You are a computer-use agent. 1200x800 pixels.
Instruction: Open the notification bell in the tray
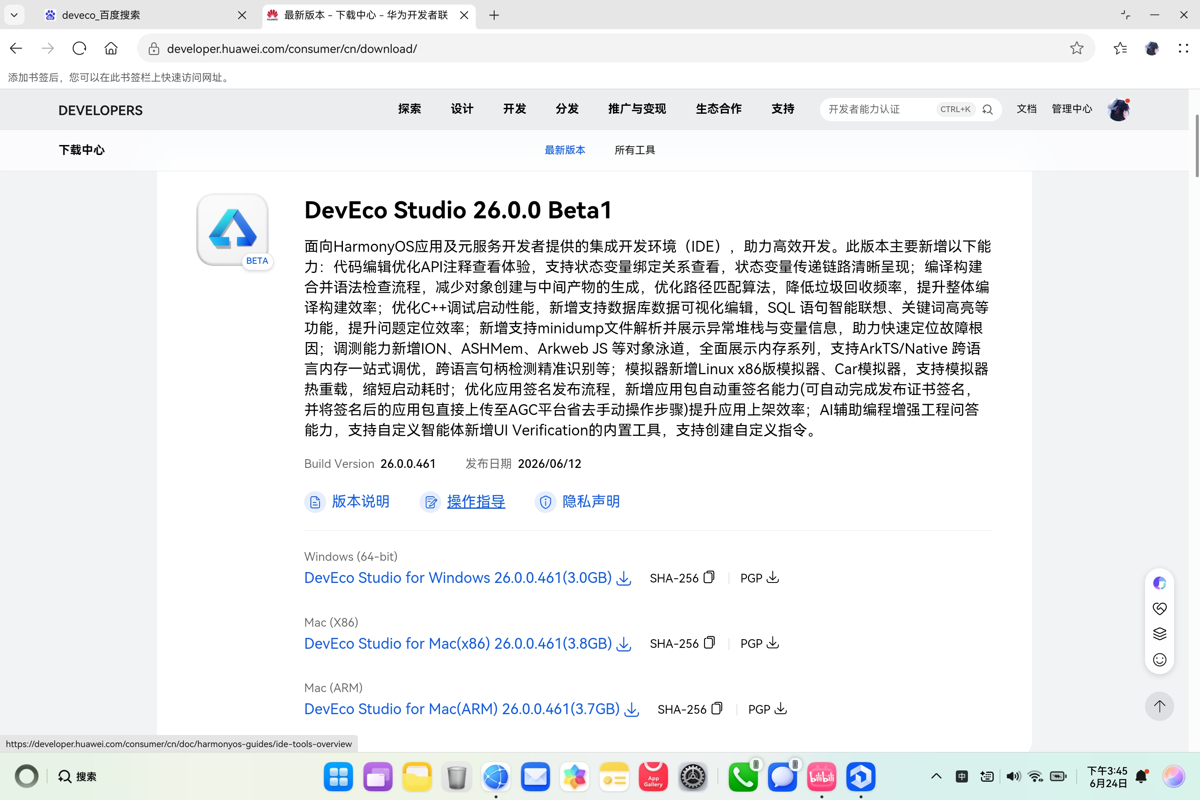[x=1142, y=776]
